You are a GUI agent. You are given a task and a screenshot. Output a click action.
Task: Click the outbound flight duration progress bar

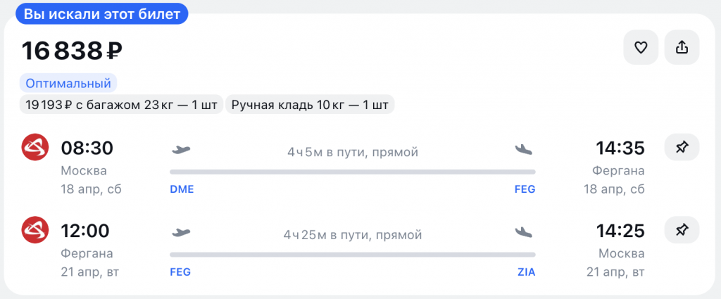352,172
